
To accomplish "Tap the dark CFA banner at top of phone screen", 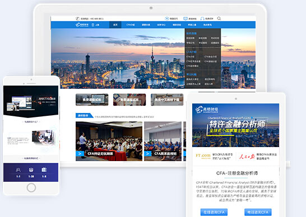I will pos(31,101).
